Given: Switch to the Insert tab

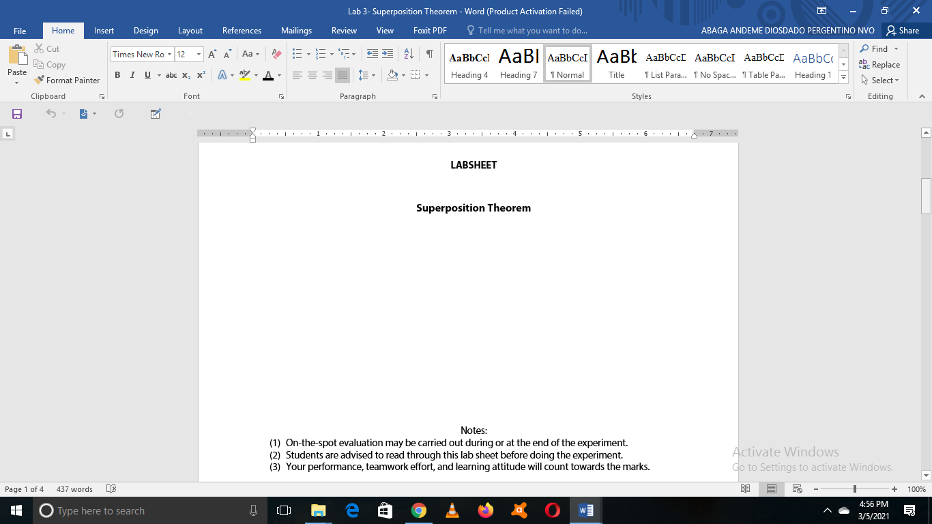Looking at the screenshot, I should tap(104, 30).
